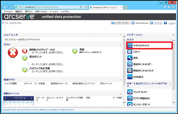Click the 復旧ポイントのマウント icon
This screenshot has width=178, height=114.
(130, 71)
